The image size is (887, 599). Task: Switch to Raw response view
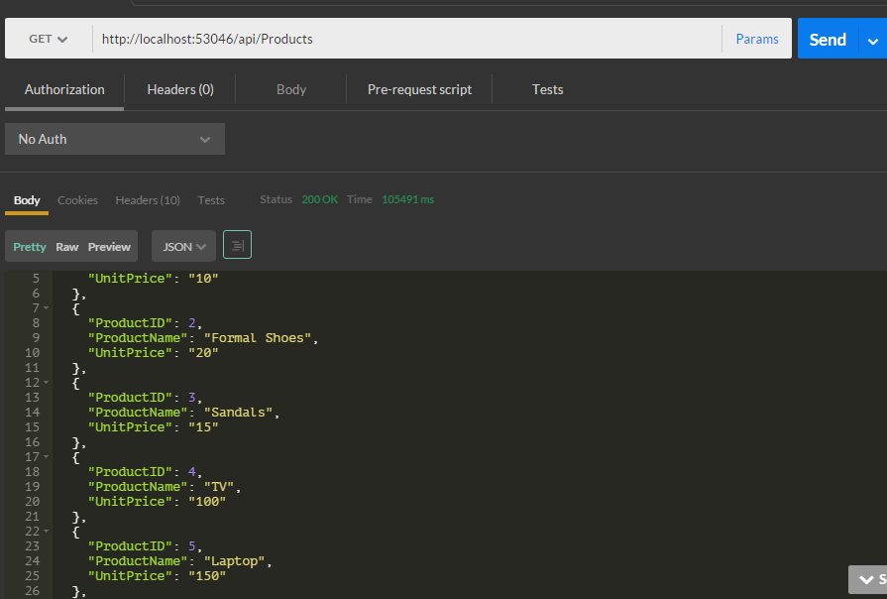[x=67, y=247]
